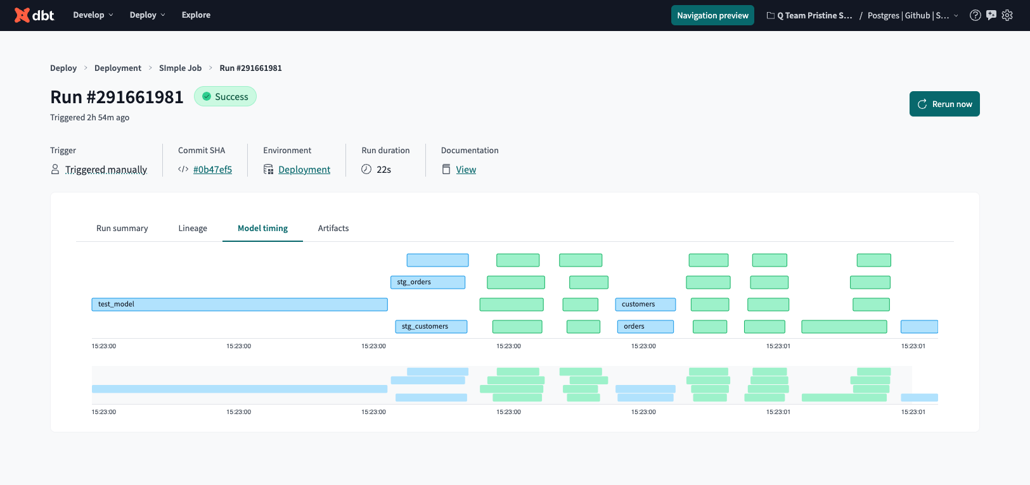
Task: Switch to the Artifacts tab
Action: (x=333, y=229)
